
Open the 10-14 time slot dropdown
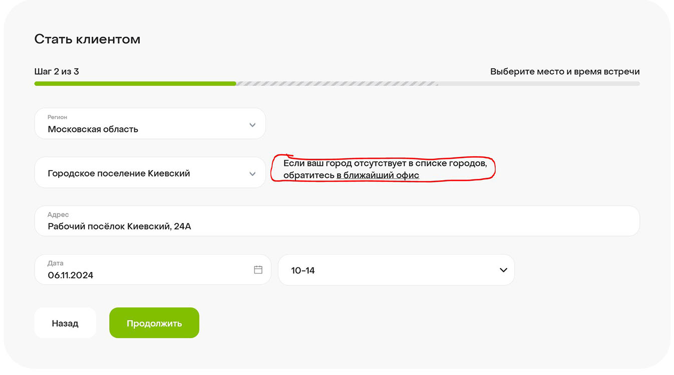pyautogui.click(x=396, y=270)
